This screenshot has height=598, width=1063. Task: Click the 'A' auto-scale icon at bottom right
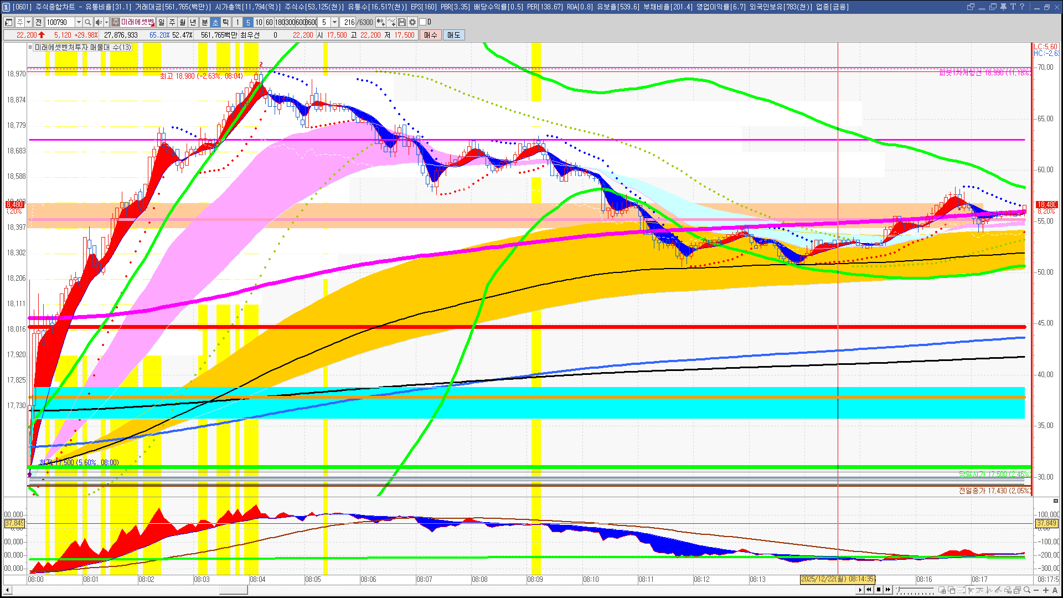(1055, 590)
